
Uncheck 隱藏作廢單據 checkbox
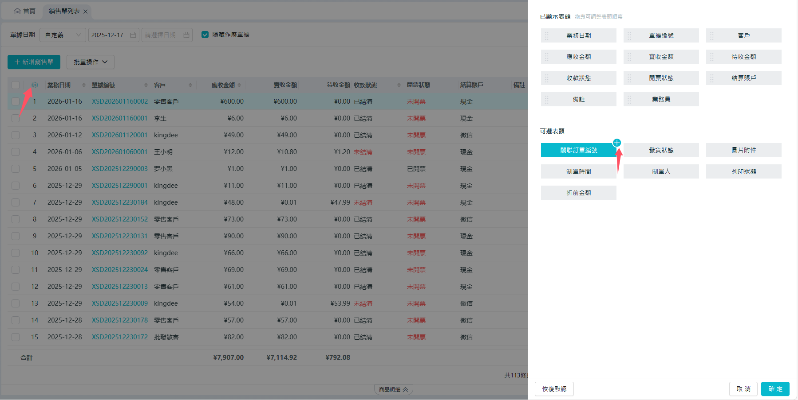tap(205, 35)
